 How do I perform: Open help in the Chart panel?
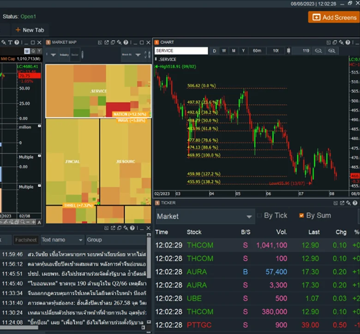[x=348, y=42]
